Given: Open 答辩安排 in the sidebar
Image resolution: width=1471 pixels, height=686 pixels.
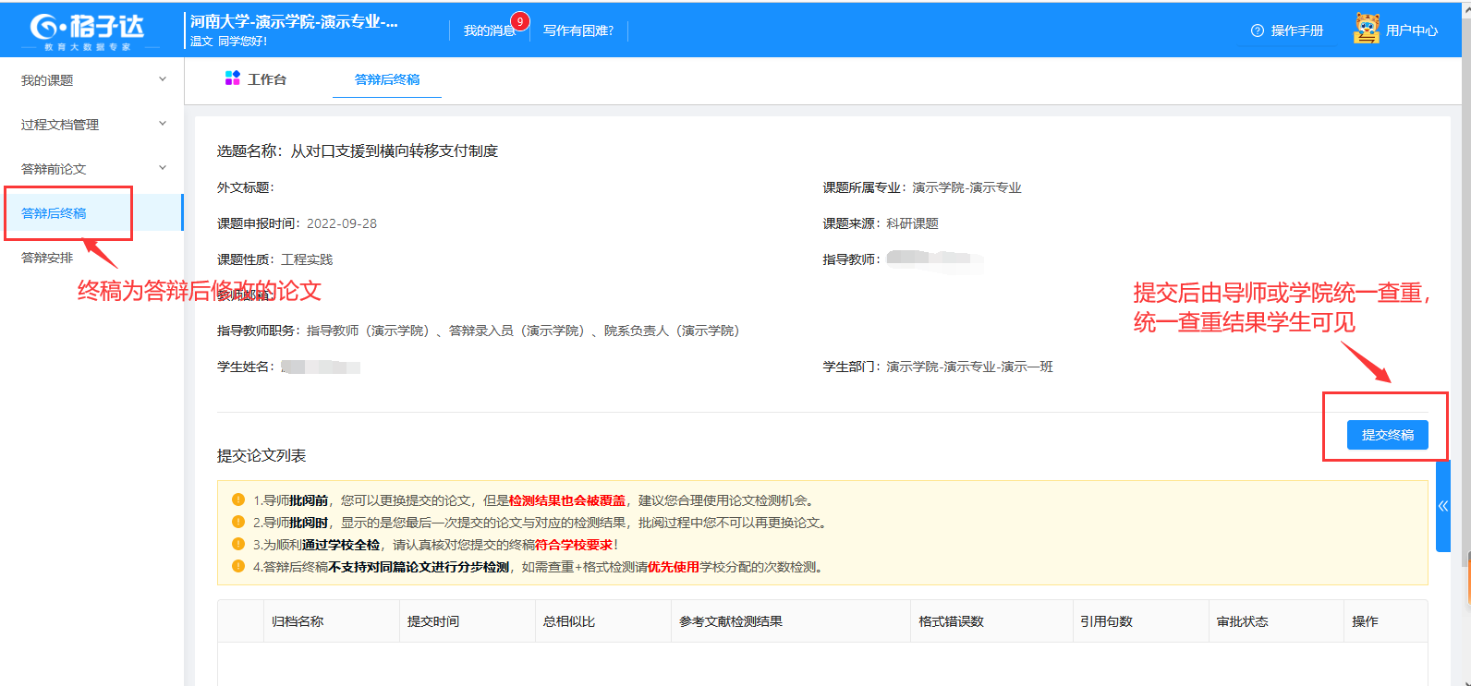Looking at the screenshot, I should click(x=47, y=258).
